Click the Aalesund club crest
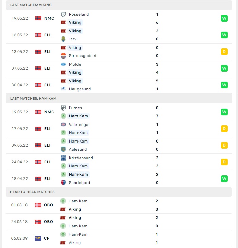 point(63,149)
